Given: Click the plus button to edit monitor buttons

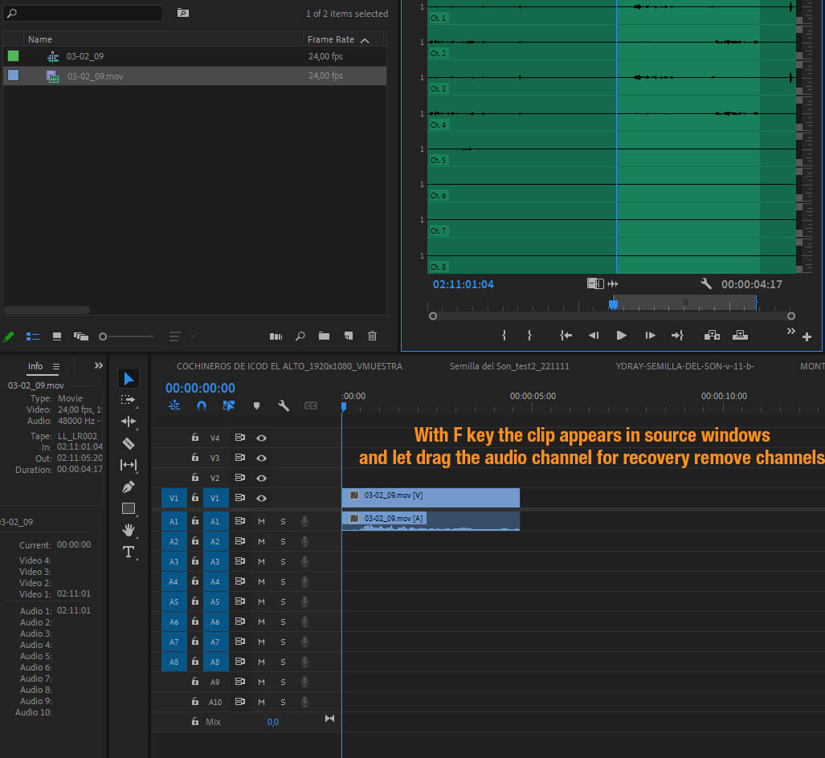Looking at the screenshot, I should coord(807,338).
